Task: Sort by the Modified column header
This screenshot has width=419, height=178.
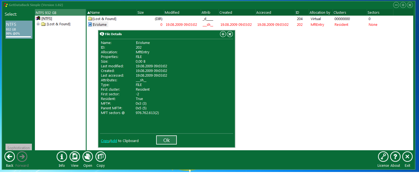Action: pyautogui.click(x=182, y=12)
